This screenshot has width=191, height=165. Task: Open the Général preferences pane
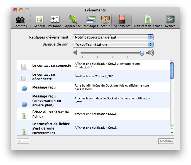pos(39,21)
